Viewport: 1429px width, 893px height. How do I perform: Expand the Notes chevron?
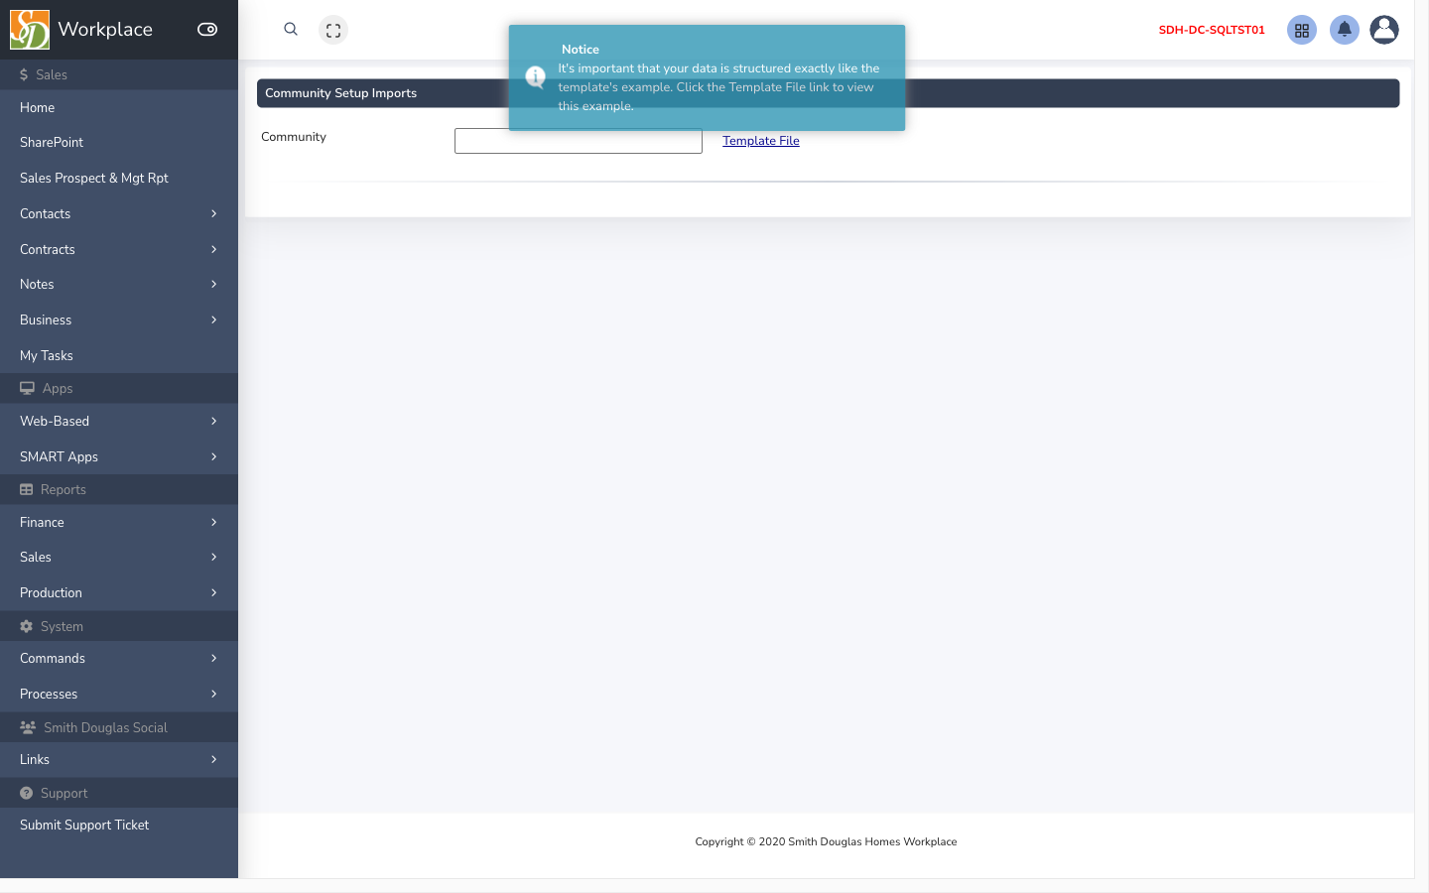(214, 285)
